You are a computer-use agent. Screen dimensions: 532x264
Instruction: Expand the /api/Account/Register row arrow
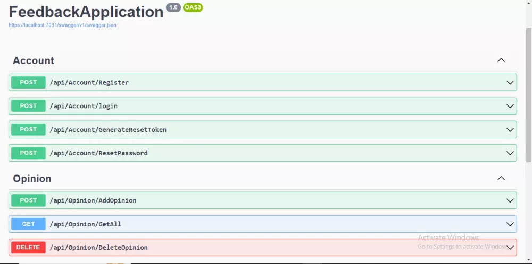(510, 83)
